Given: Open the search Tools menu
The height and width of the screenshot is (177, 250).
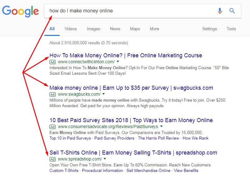Looking at the screenshot, I should [231, 29].
